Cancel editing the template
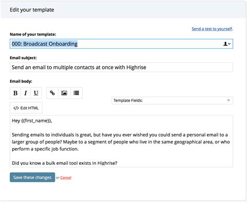 [66, 177]
